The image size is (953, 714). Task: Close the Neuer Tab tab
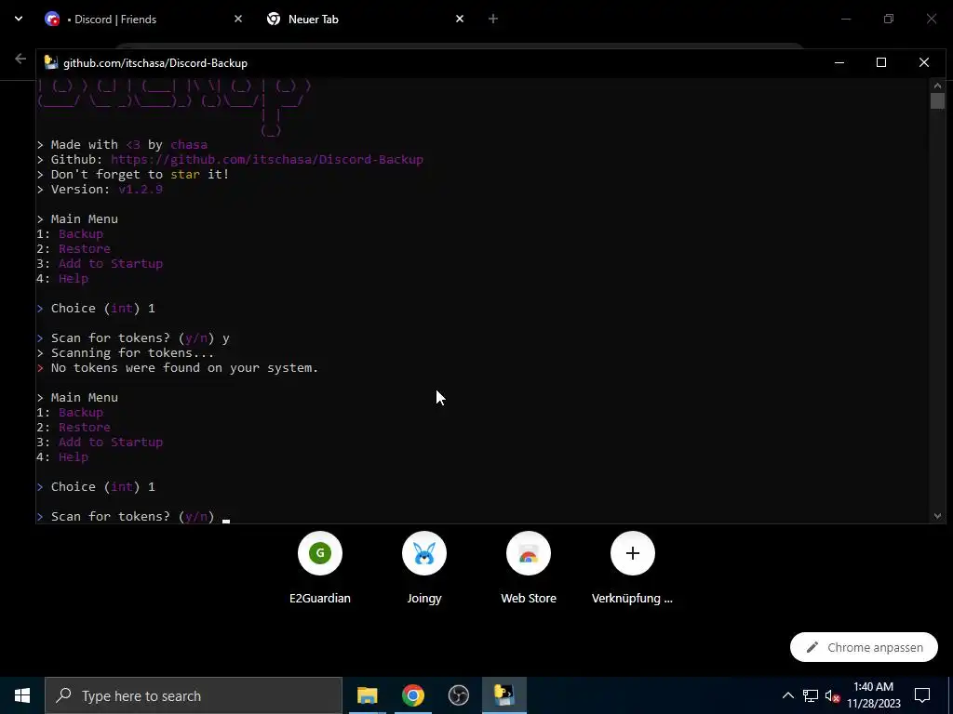point(460,20)
